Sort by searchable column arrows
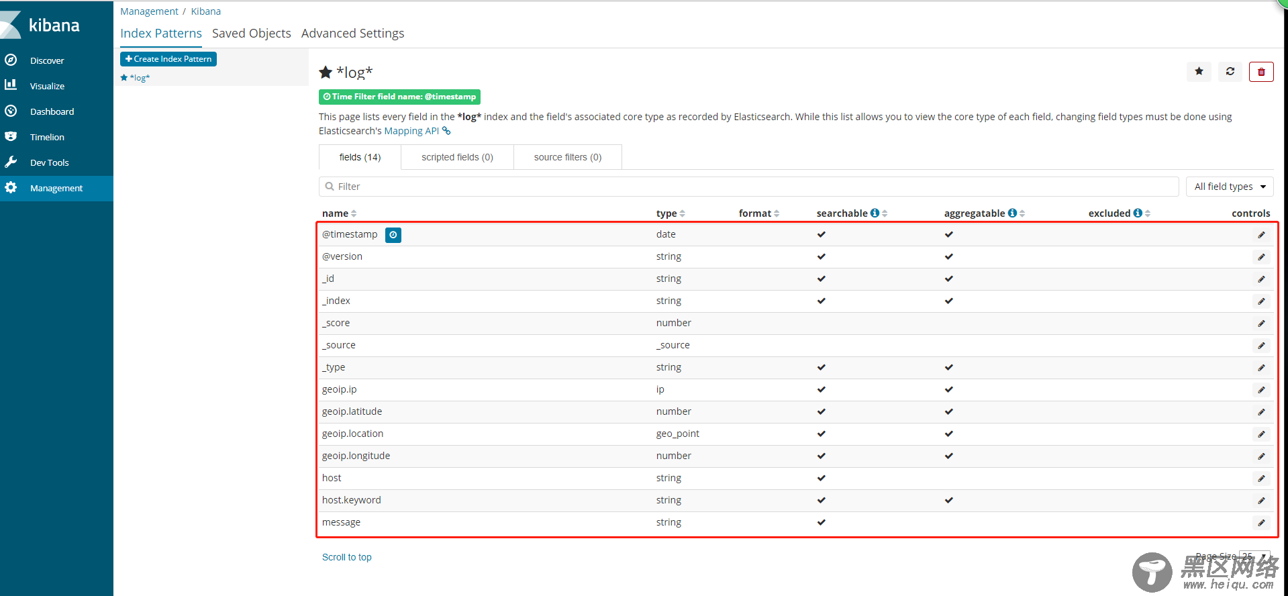The width and height of the screenshot is (1288, 596). pyautogui.click(x=885, y=213)
